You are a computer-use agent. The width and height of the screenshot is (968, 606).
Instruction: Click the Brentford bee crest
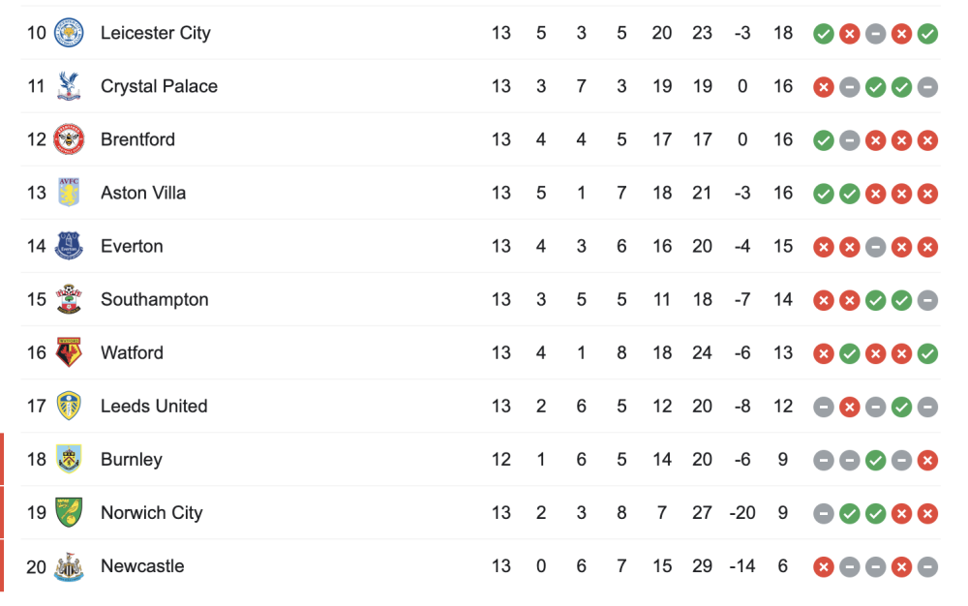tap(69, 139)
